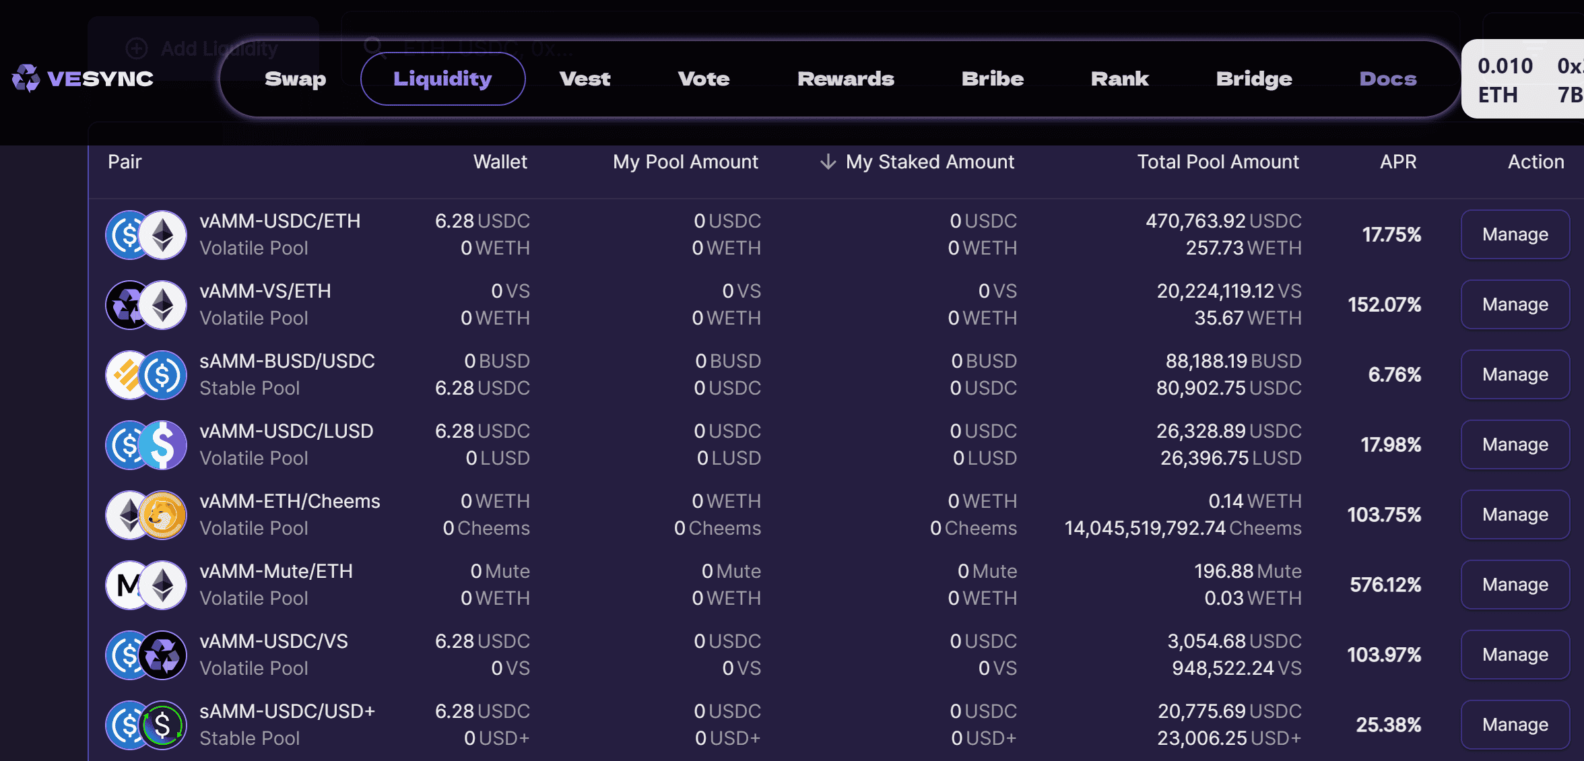The image size is (1584, 761).
Task: Click the VS/ETH pair token icons
Action: [146, 305]
